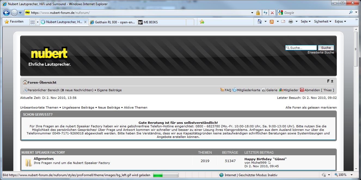Image resolution: width=361 pixels, height=180 pixels.
Task: Click the red Abmelden power icon
Action: click(302, 90)
